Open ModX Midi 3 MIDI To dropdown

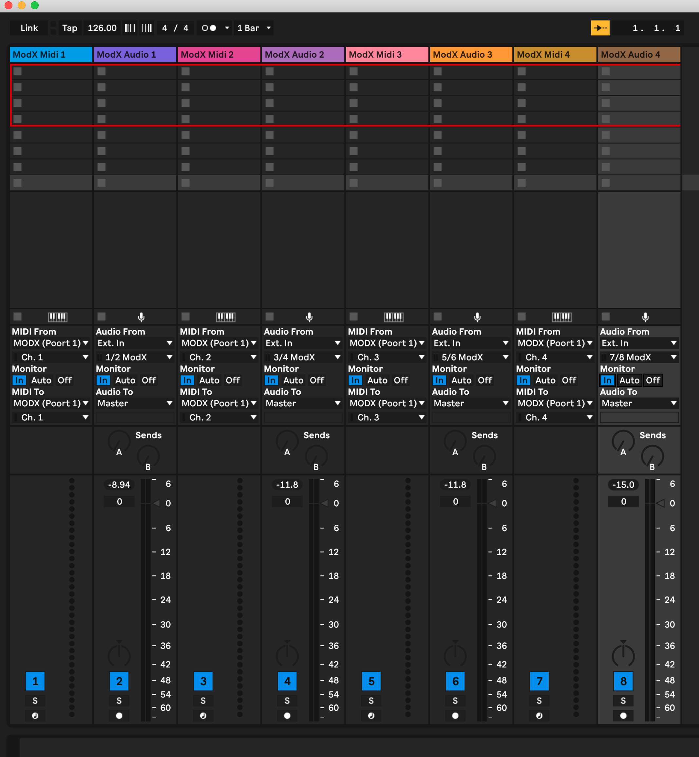coord(387,403)
